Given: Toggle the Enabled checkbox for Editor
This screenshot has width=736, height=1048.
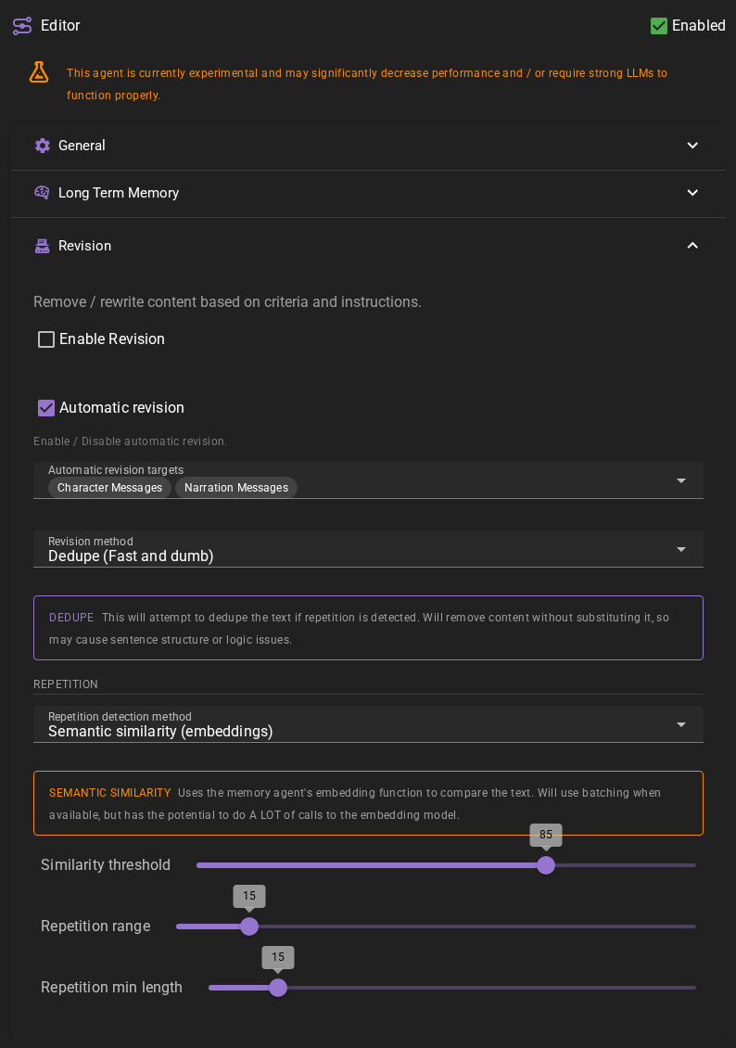Looking at the screenshot, I should click(x=658, y=25).
